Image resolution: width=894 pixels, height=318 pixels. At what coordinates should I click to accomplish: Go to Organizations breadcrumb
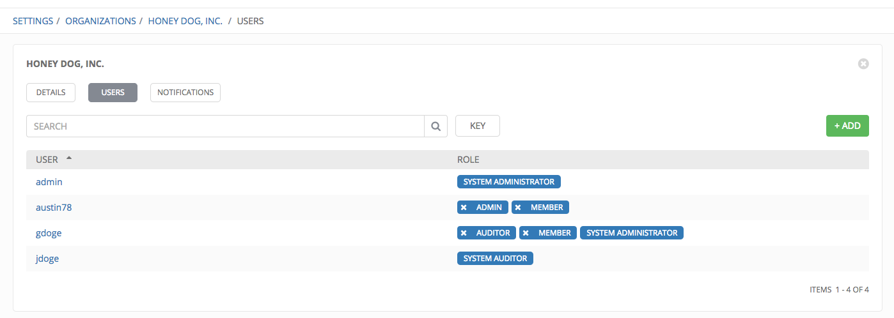tap(100, 21)
